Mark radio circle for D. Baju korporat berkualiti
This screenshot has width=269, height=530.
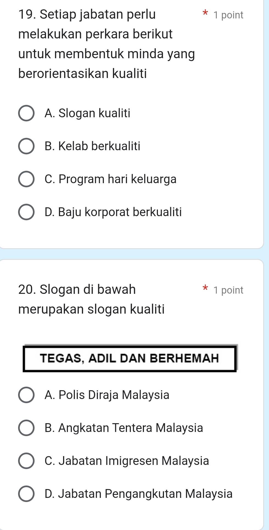coord(26,212)
